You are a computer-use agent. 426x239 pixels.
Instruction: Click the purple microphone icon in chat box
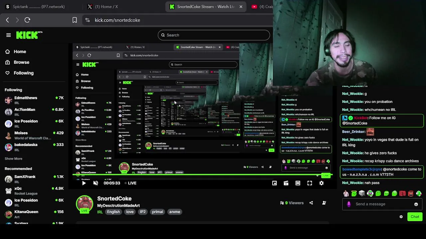pos(349,204)
